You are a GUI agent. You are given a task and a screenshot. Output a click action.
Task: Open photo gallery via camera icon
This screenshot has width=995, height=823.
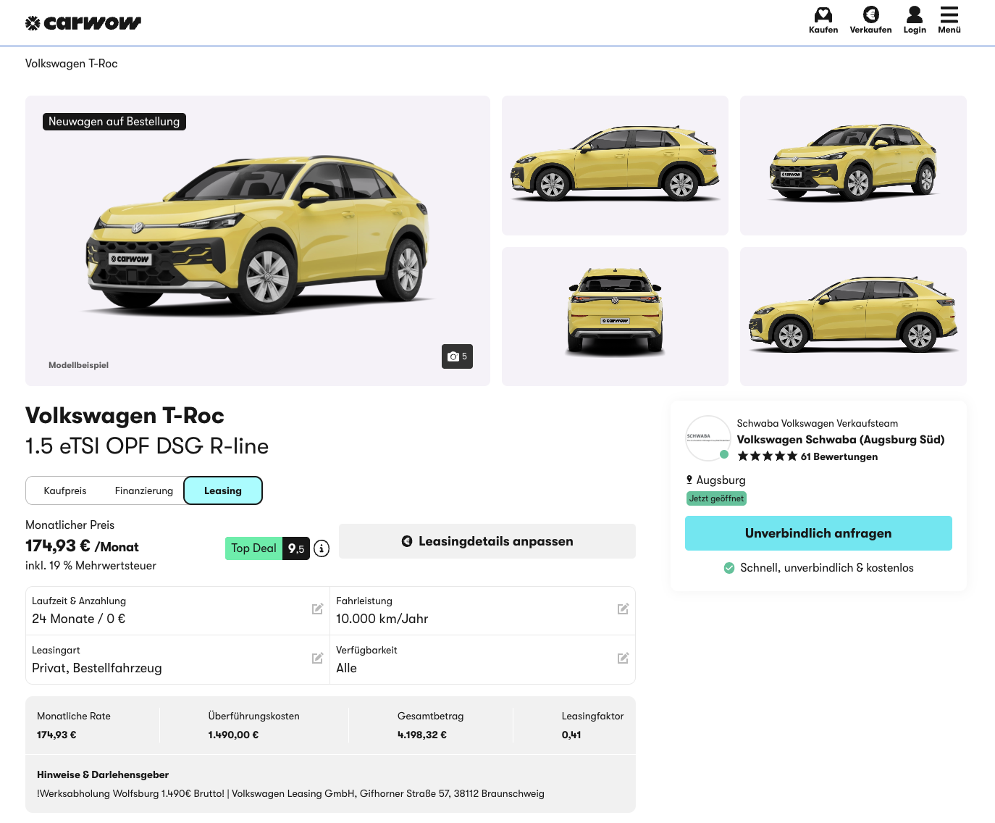click(x=457, y=356)
